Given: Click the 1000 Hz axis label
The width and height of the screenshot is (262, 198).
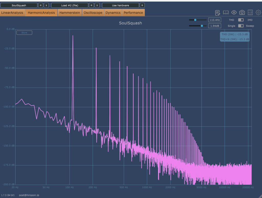Looking at the screenshot, I should [147, 187].
